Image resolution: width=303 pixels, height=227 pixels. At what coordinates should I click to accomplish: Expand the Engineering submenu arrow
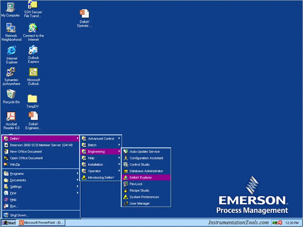point(119,152)
